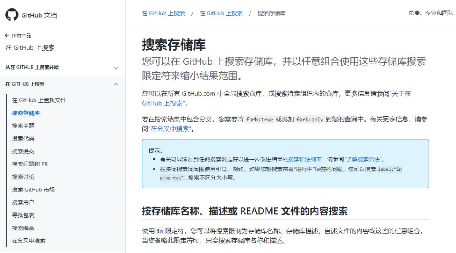Click the back arrow beside 所有产品

pos(7,35)
